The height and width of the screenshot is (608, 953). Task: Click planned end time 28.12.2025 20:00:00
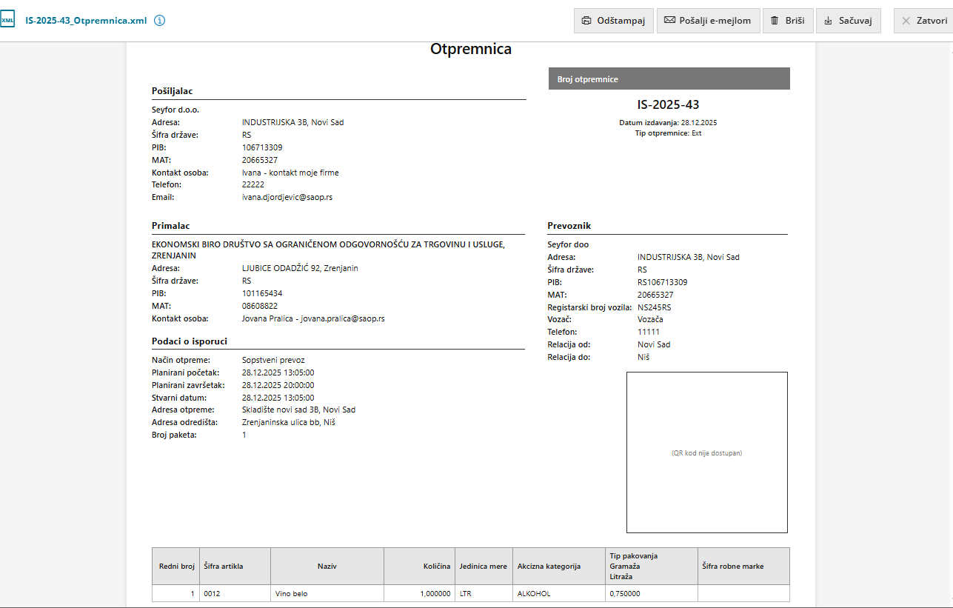pyautogui.click(x=278, y=385)
